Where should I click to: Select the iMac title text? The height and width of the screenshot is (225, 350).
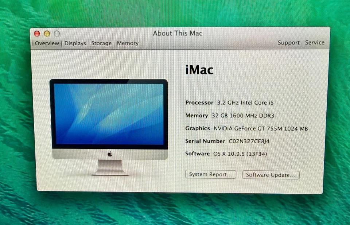199,70
